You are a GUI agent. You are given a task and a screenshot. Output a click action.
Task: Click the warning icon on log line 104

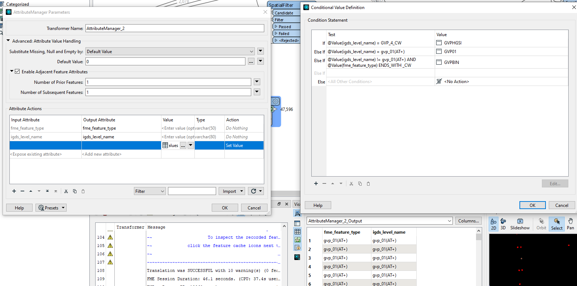pos(110,237)
